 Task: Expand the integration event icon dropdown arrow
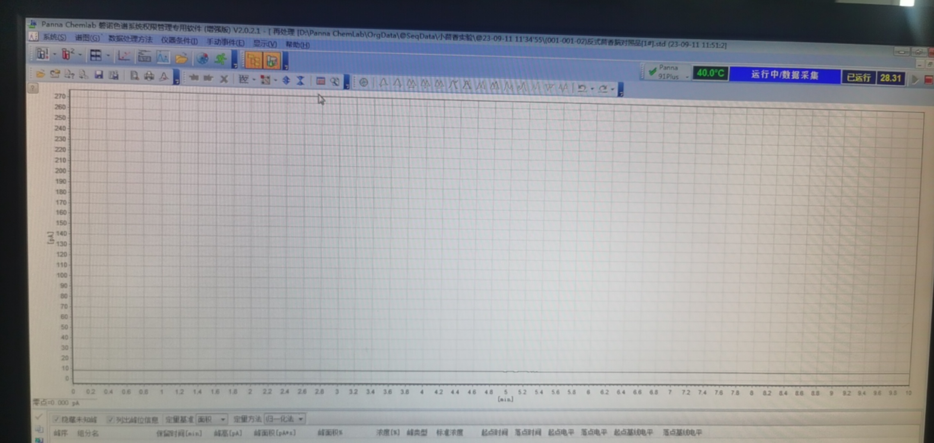pos(254,80)
